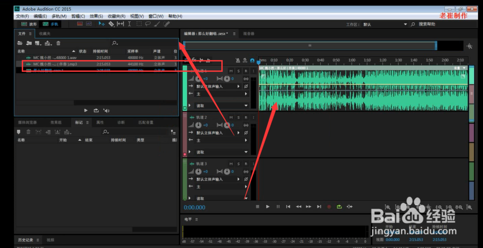Arm track 1 for record with R
The width and height of the screenshot is (483, 248).
pos(246,71)
